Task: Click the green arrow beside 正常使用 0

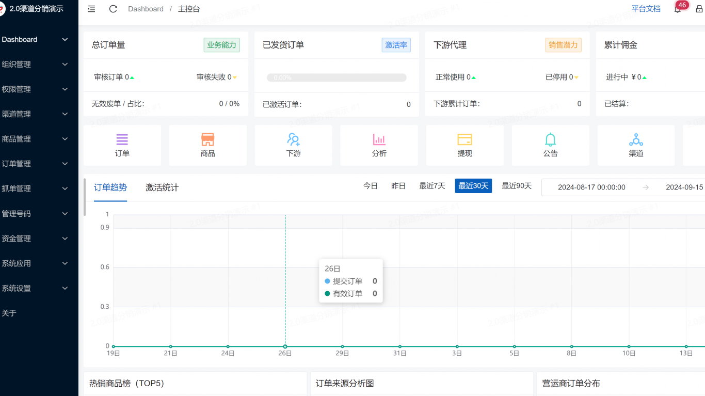Action: click(x=474, y=77)
